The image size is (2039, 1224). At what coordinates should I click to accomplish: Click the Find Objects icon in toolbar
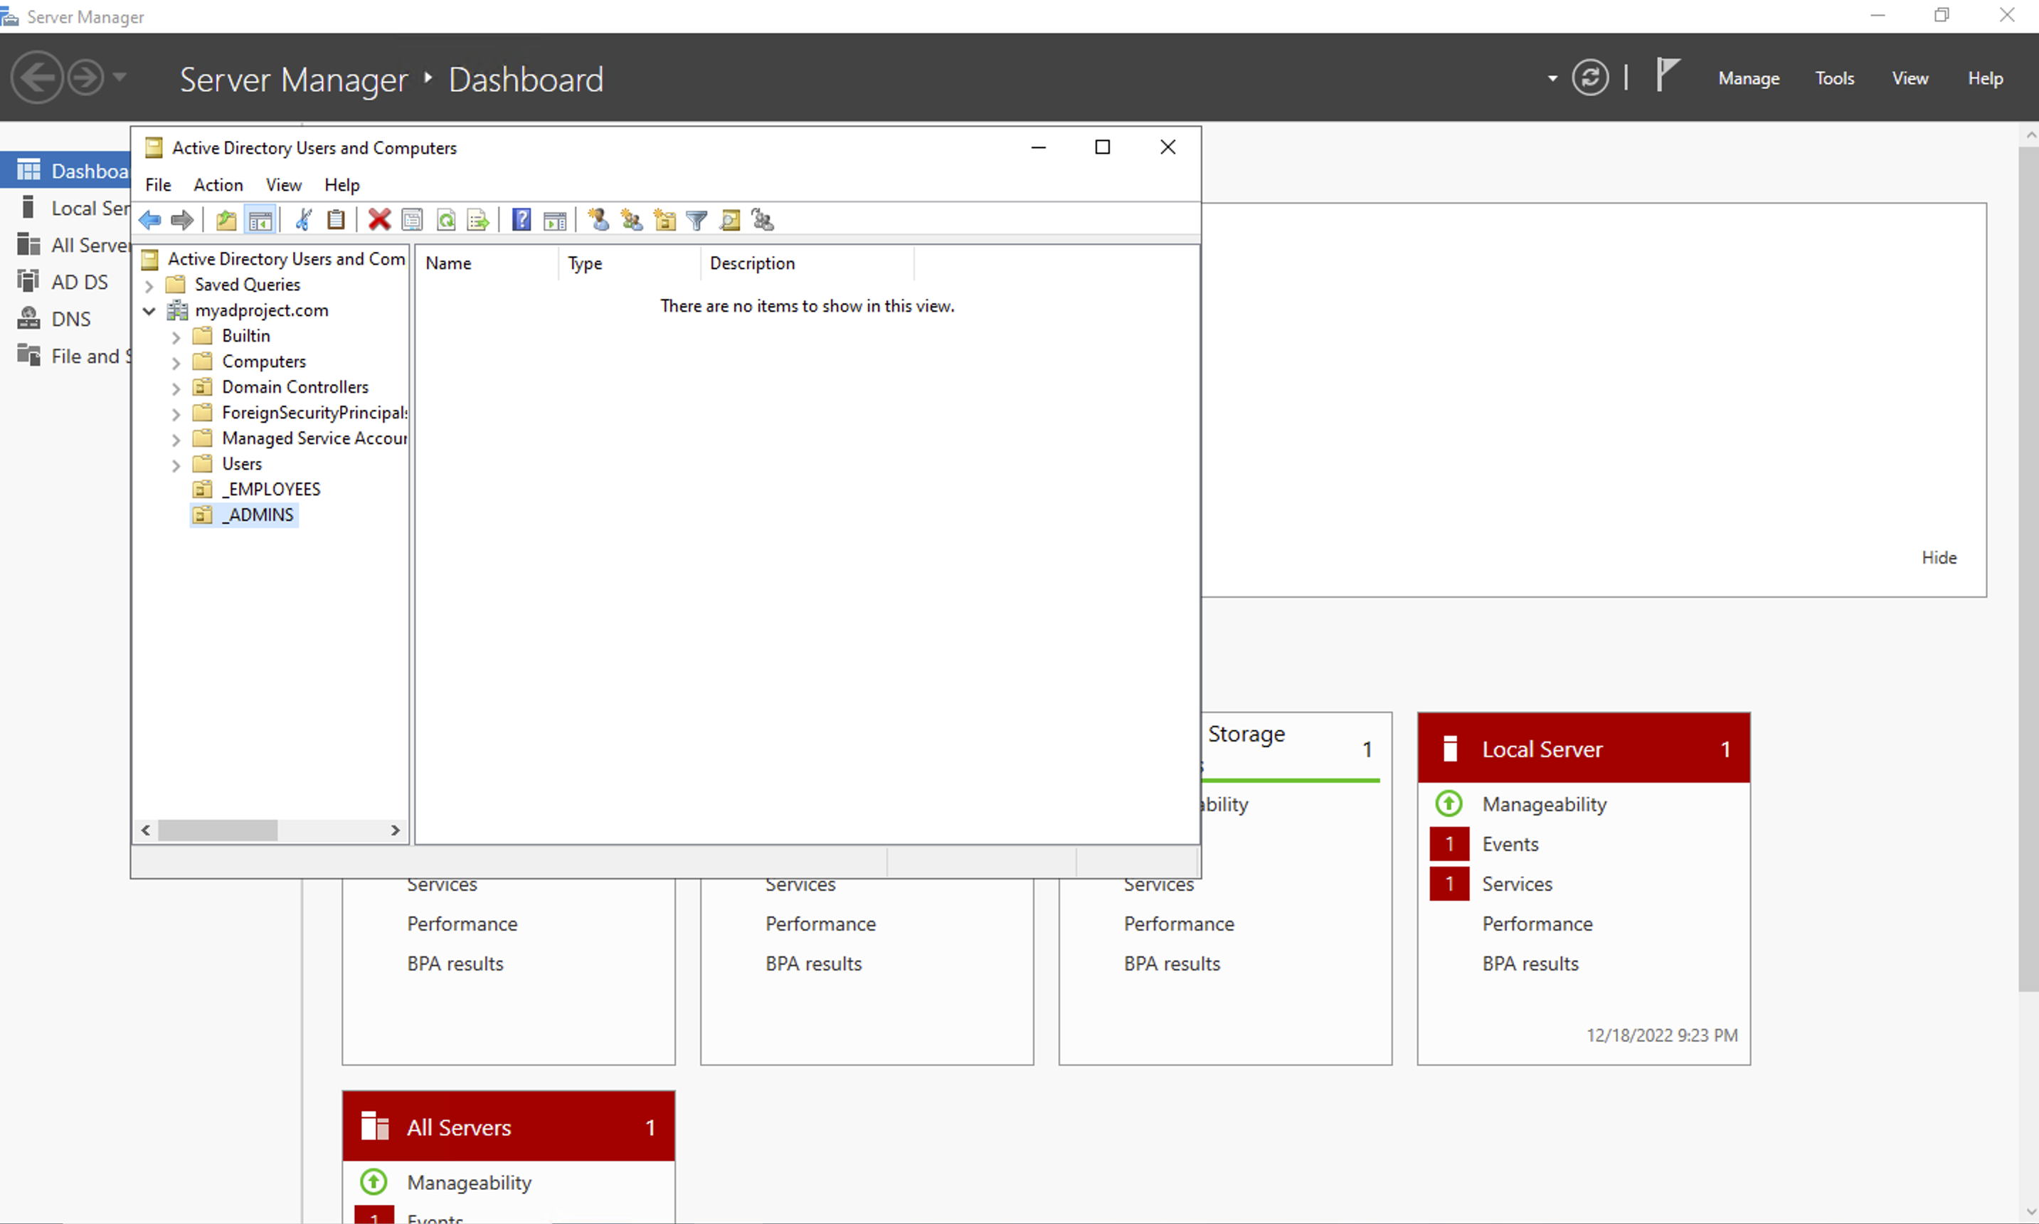pyautogui.click(x=731, y=220)
